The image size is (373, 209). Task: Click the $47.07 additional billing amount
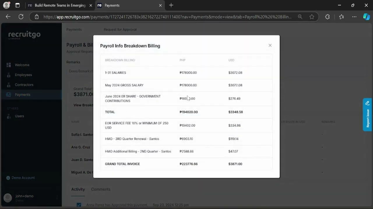coord(233,151)
